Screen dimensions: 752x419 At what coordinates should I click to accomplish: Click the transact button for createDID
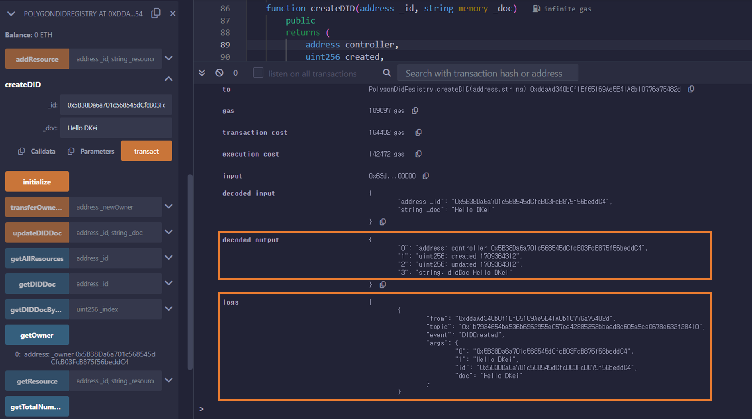146,151
